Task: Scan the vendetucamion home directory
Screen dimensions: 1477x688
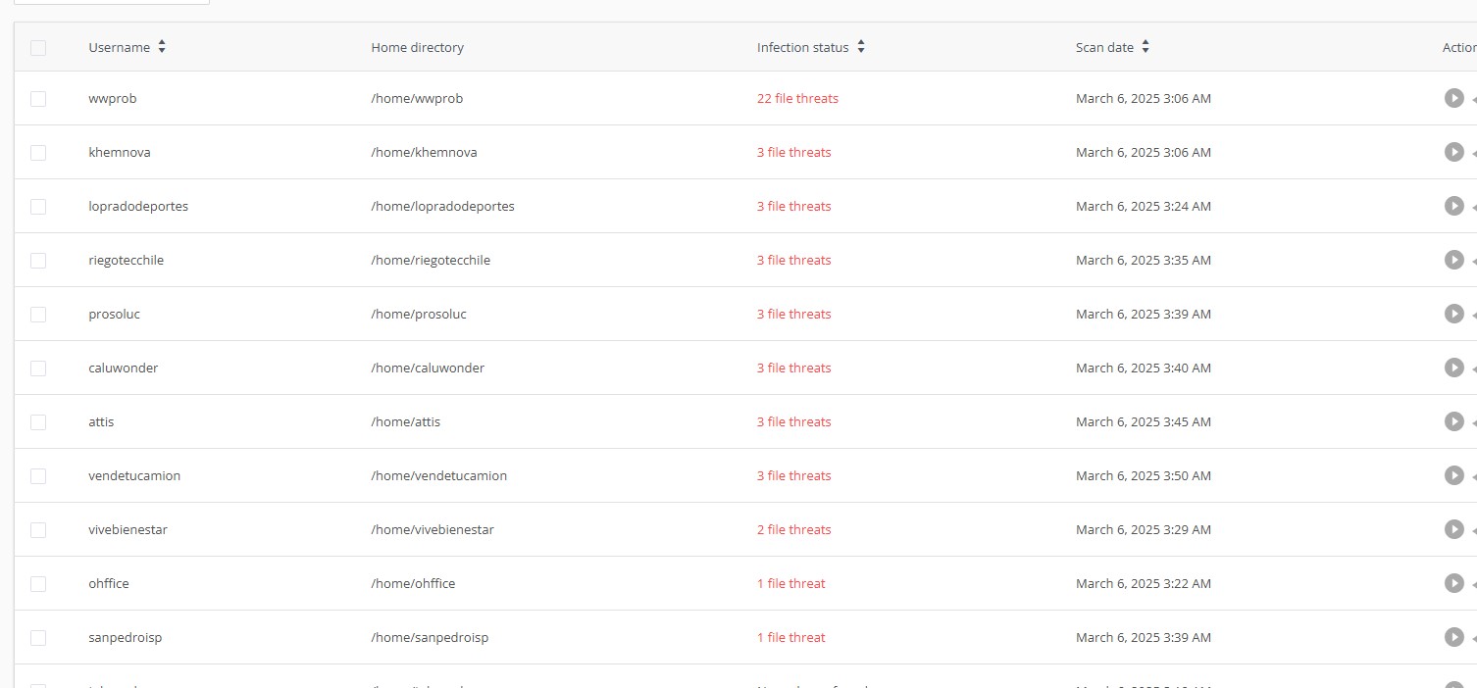Action: coord(1453,475)
